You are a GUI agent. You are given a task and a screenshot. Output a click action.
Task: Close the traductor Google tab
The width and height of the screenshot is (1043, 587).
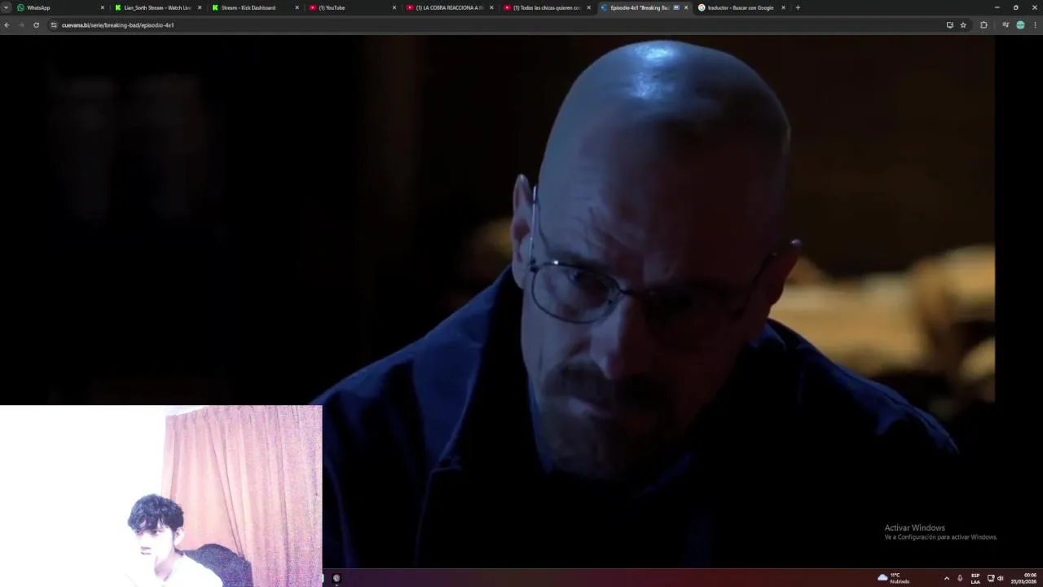click(783, 7)
